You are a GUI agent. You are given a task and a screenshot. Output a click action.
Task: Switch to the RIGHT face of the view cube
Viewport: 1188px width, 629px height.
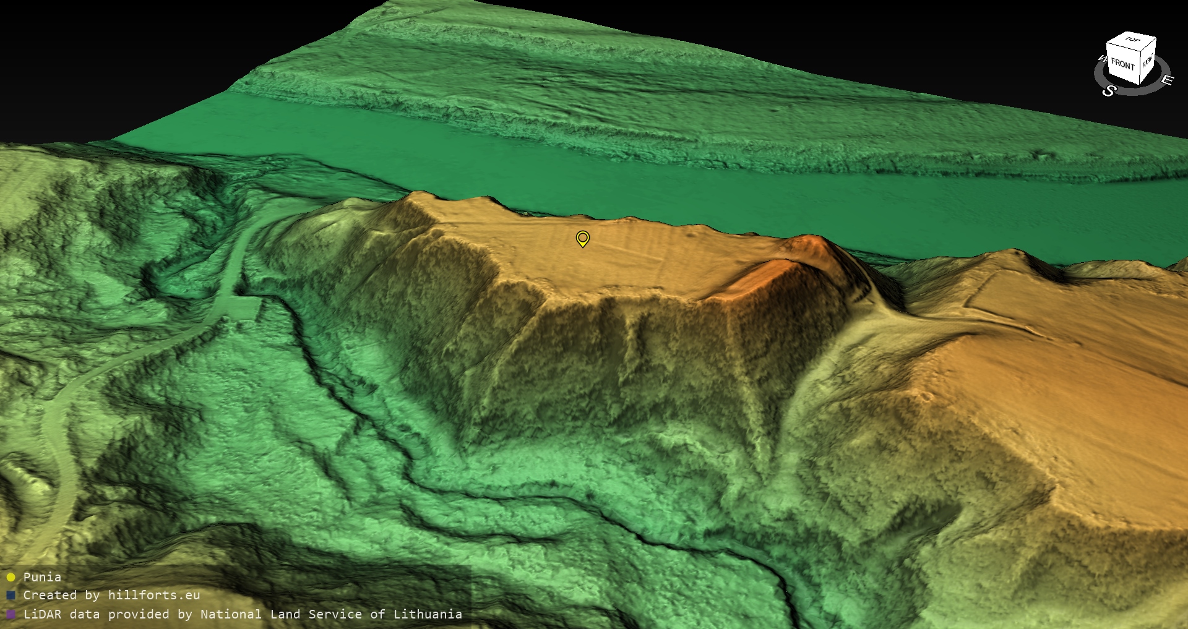click(x=1148, y=61)
